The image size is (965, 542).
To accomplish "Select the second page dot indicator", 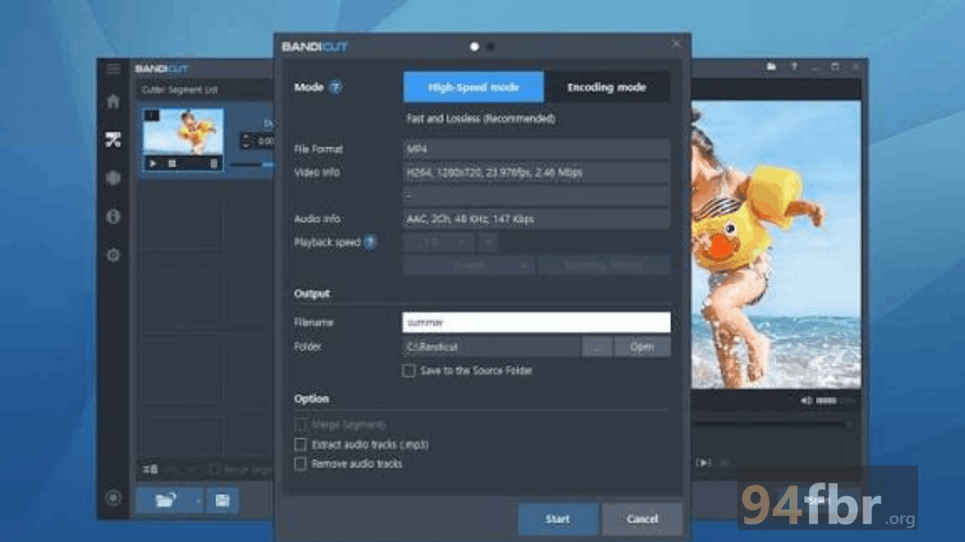I will (x=491, y=47).
